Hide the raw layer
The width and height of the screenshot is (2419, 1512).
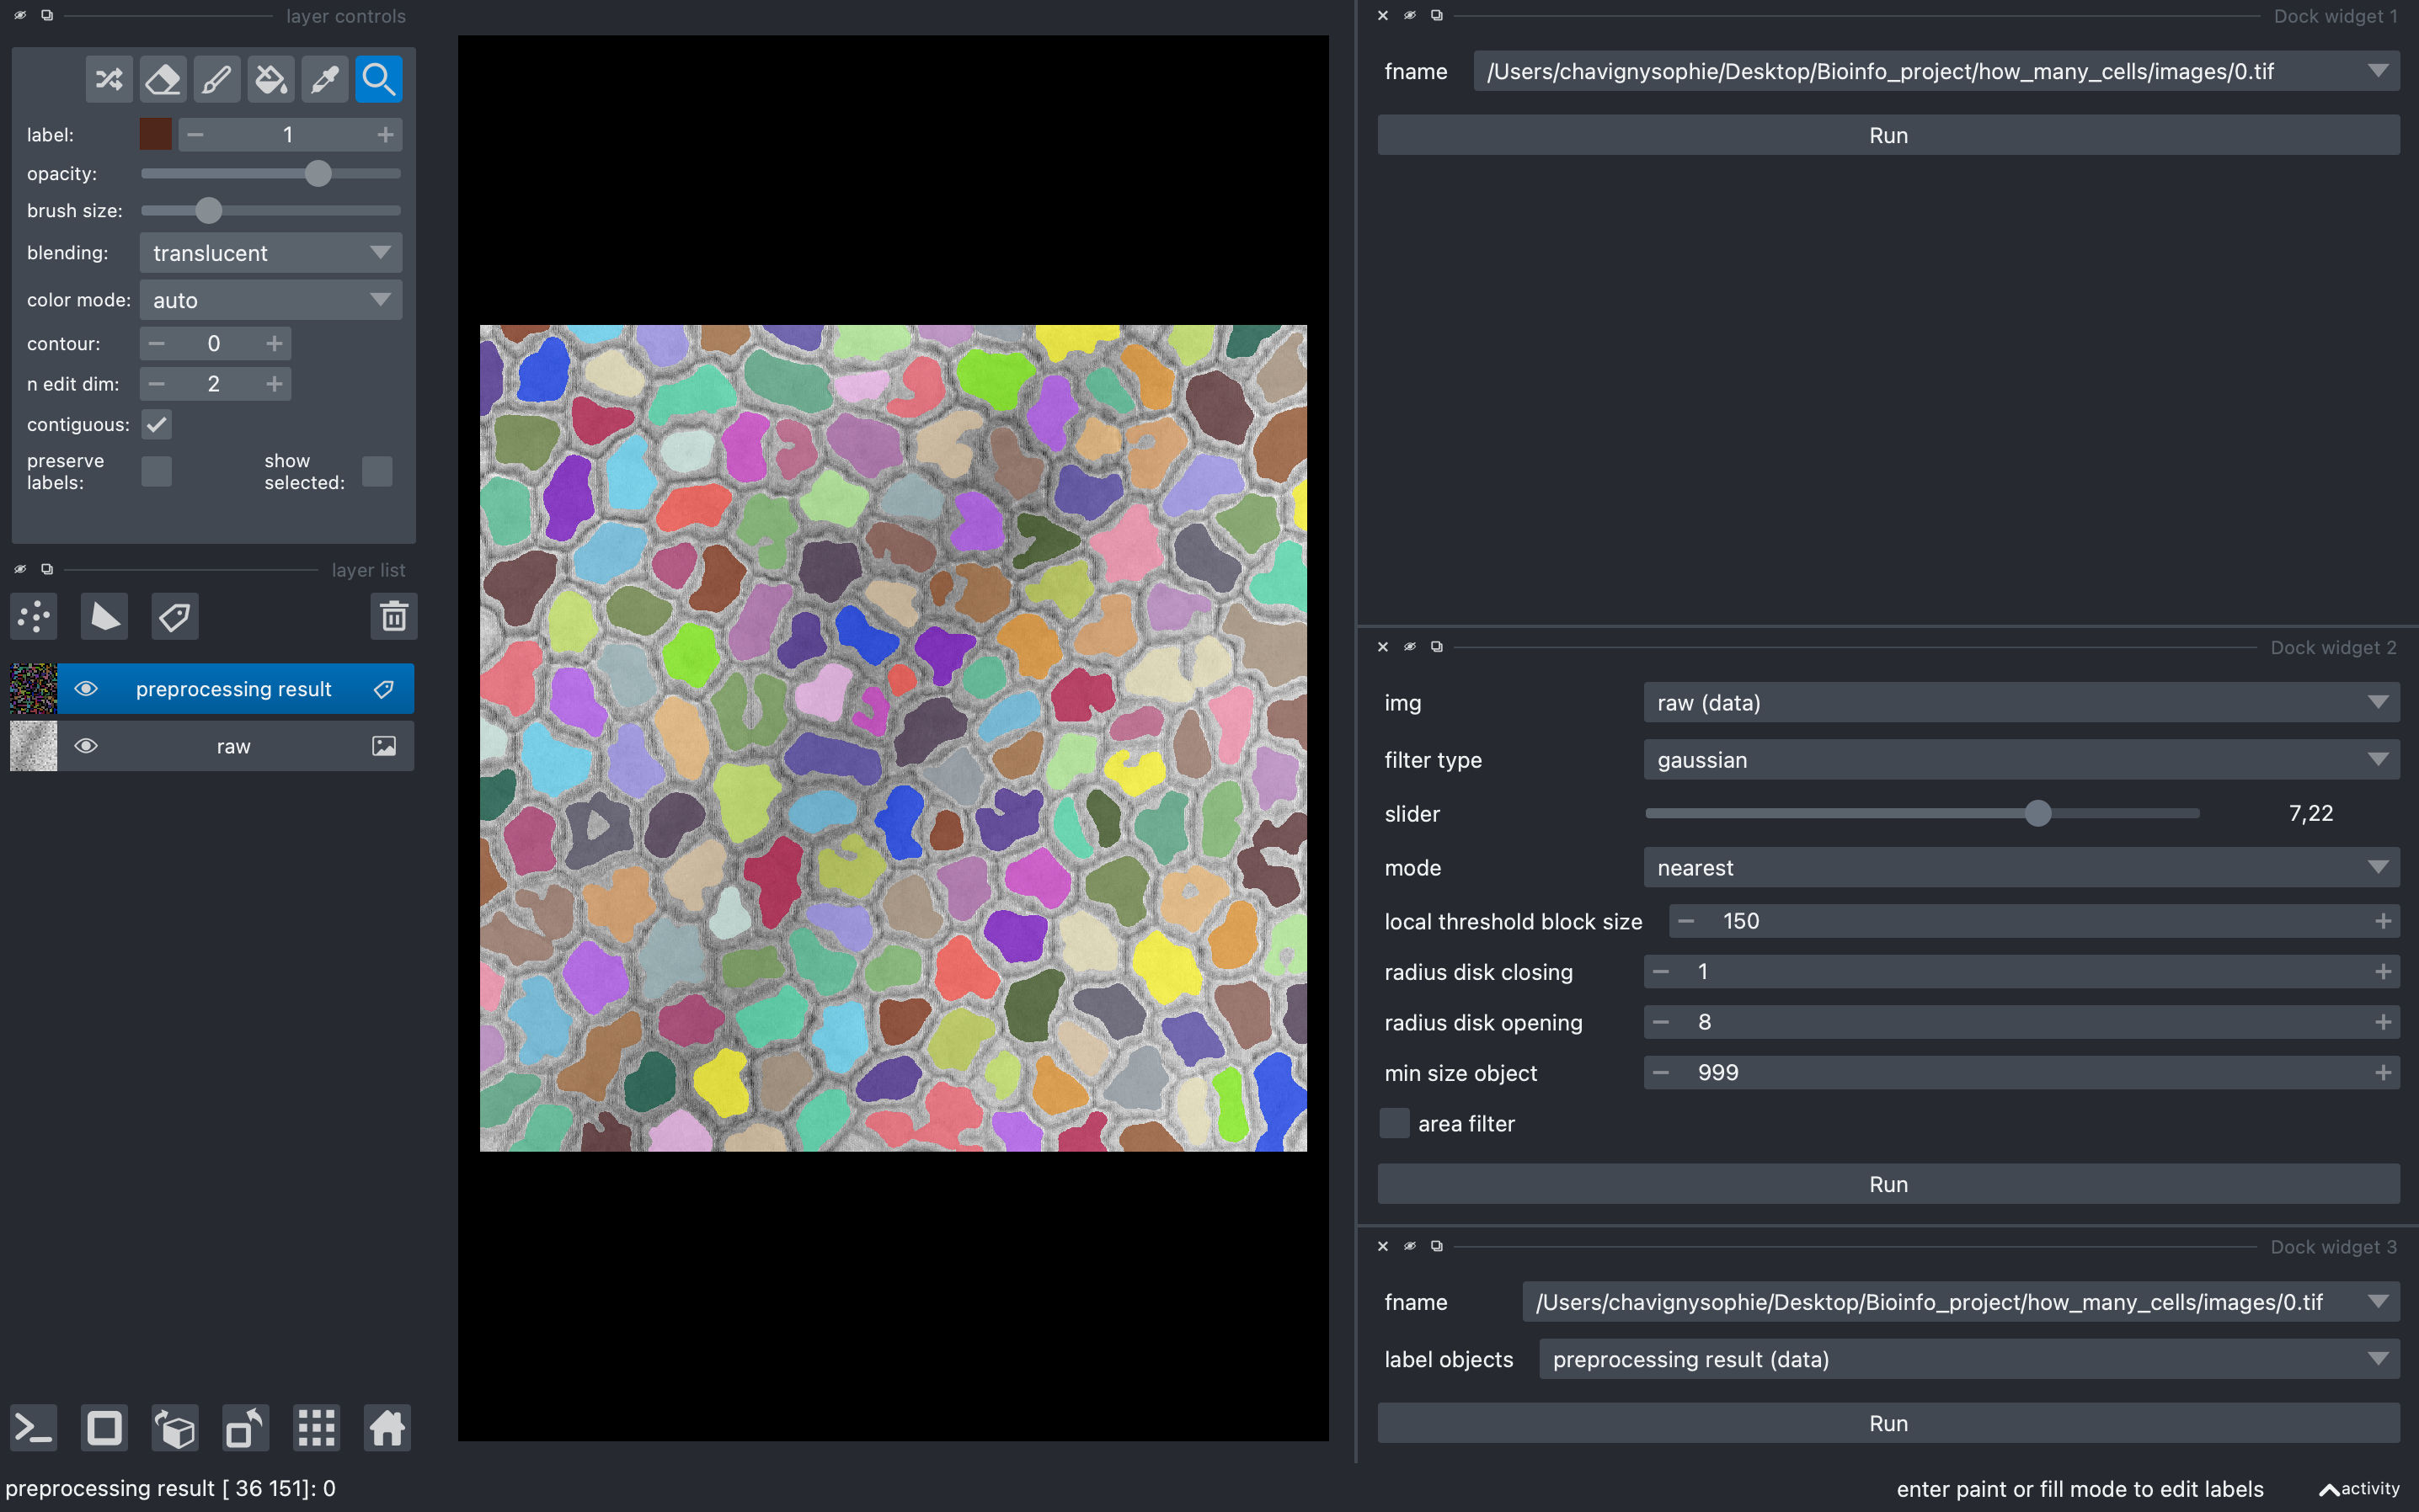click(87, 746)
